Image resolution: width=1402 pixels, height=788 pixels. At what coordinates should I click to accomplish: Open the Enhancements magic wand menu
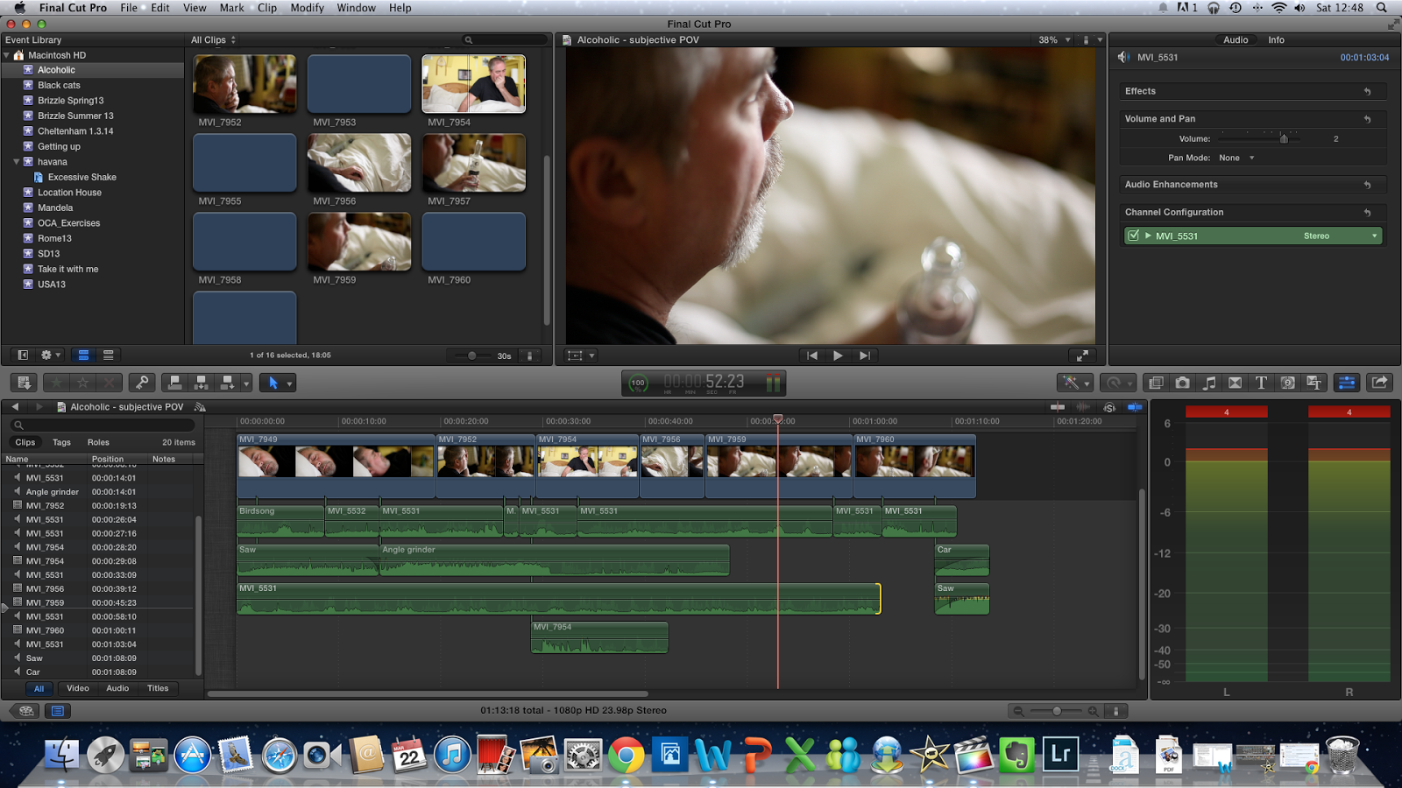point(1074,383)
